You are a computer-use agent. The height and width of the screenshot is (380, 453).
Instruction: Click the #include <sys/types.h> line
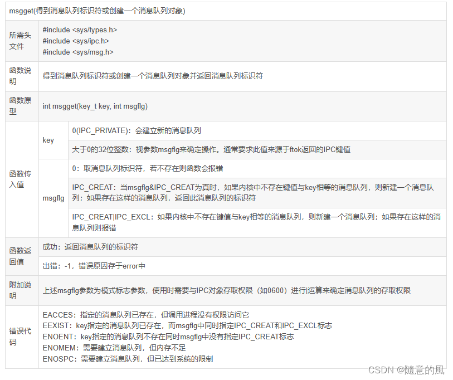coord(80,30)
